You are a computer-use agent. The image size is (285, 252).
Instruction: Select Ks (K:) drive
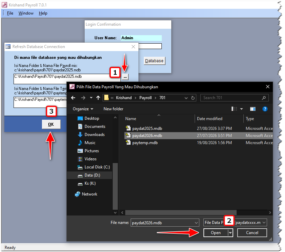(90, 184)
